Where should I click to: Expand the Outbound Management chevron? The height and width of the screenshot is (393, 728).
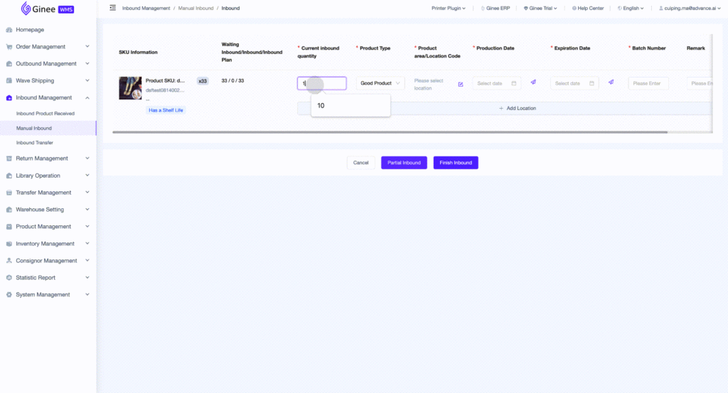tap(87, 63)
